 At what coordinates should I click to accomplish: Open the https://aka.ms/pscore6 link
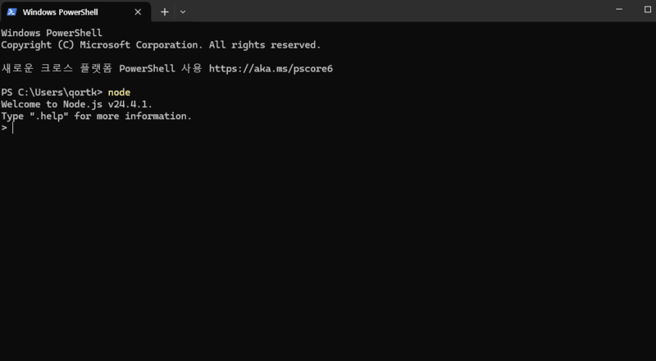pyautogui.click(x=271, y=69)
